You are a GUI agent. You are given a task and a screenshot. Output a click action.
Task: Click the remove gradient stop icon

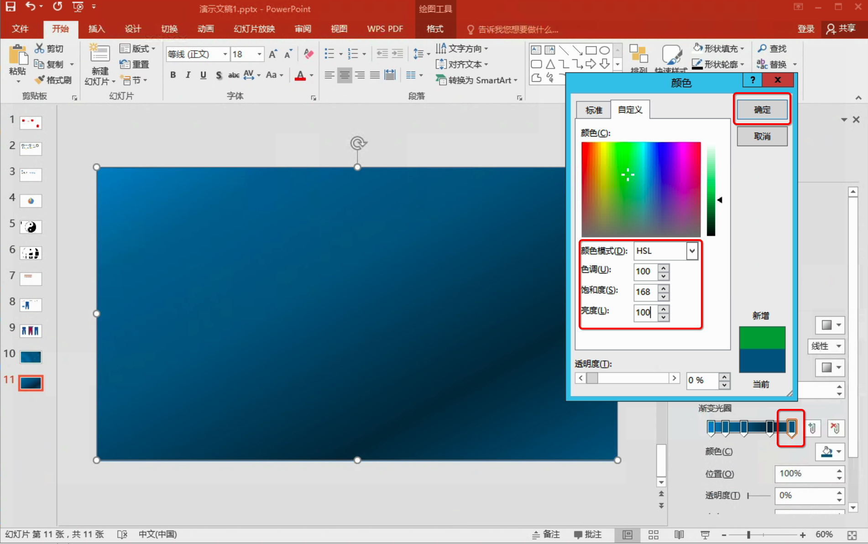click(835, 428)
